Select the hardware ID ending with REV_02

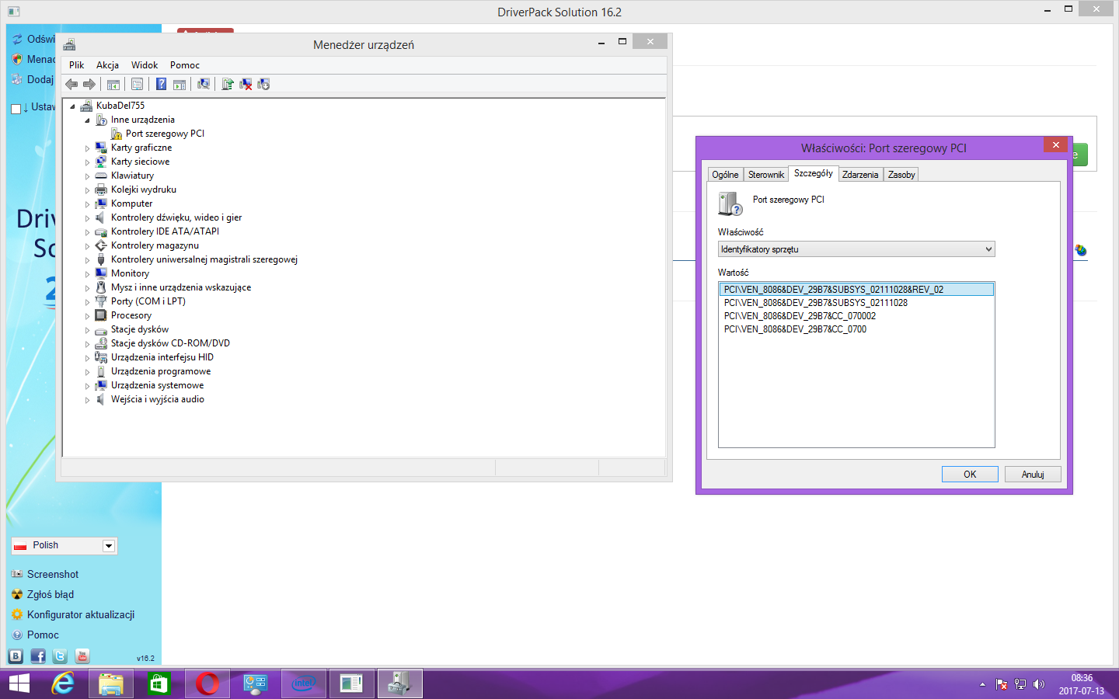click(x=856, y=290)
